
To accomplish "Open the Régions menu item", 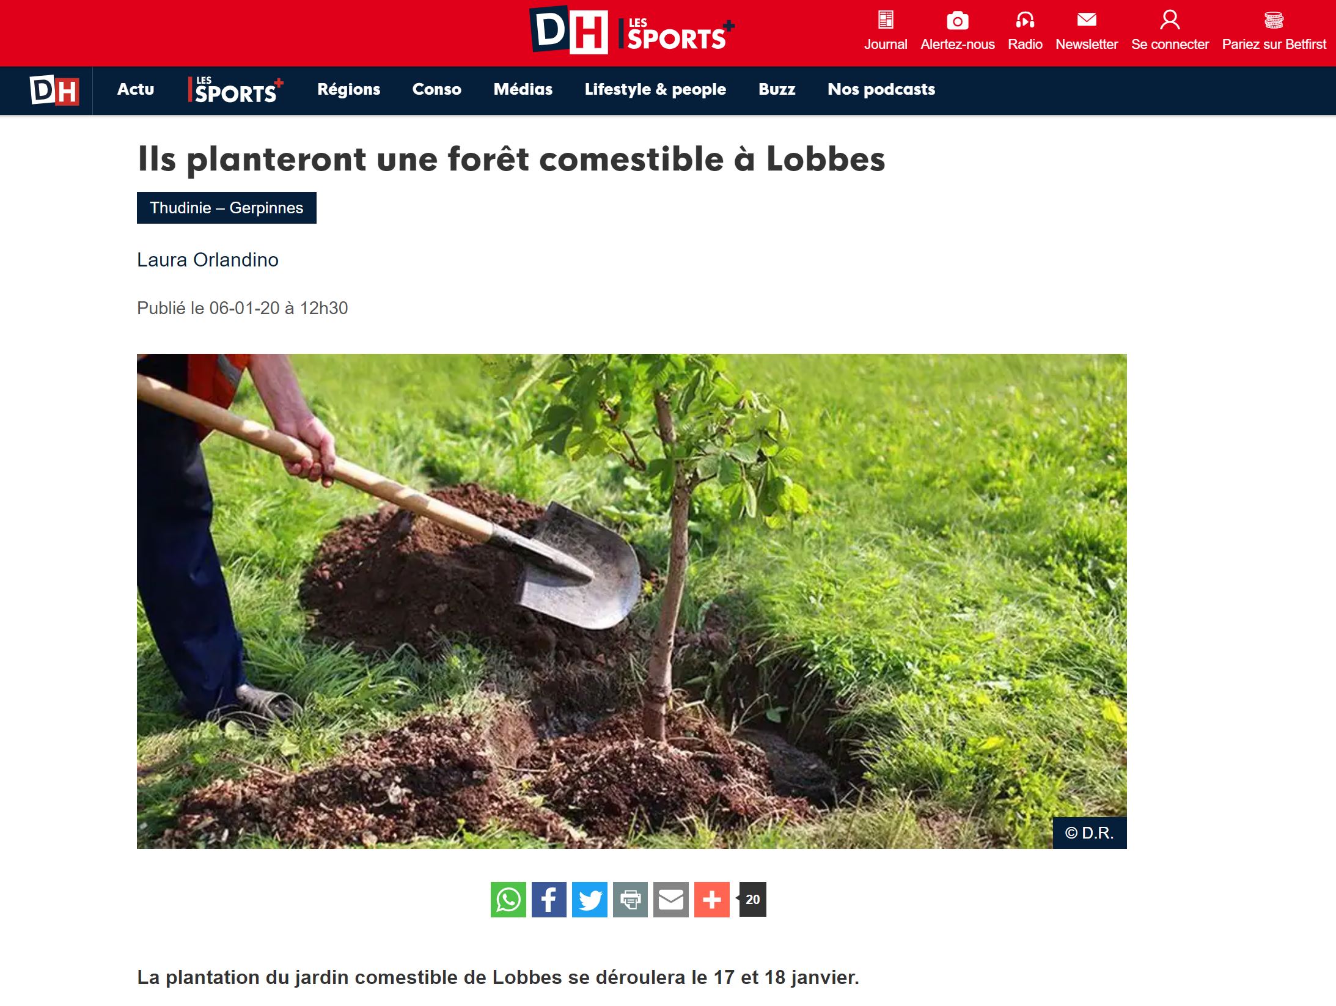I will [348, 89].
